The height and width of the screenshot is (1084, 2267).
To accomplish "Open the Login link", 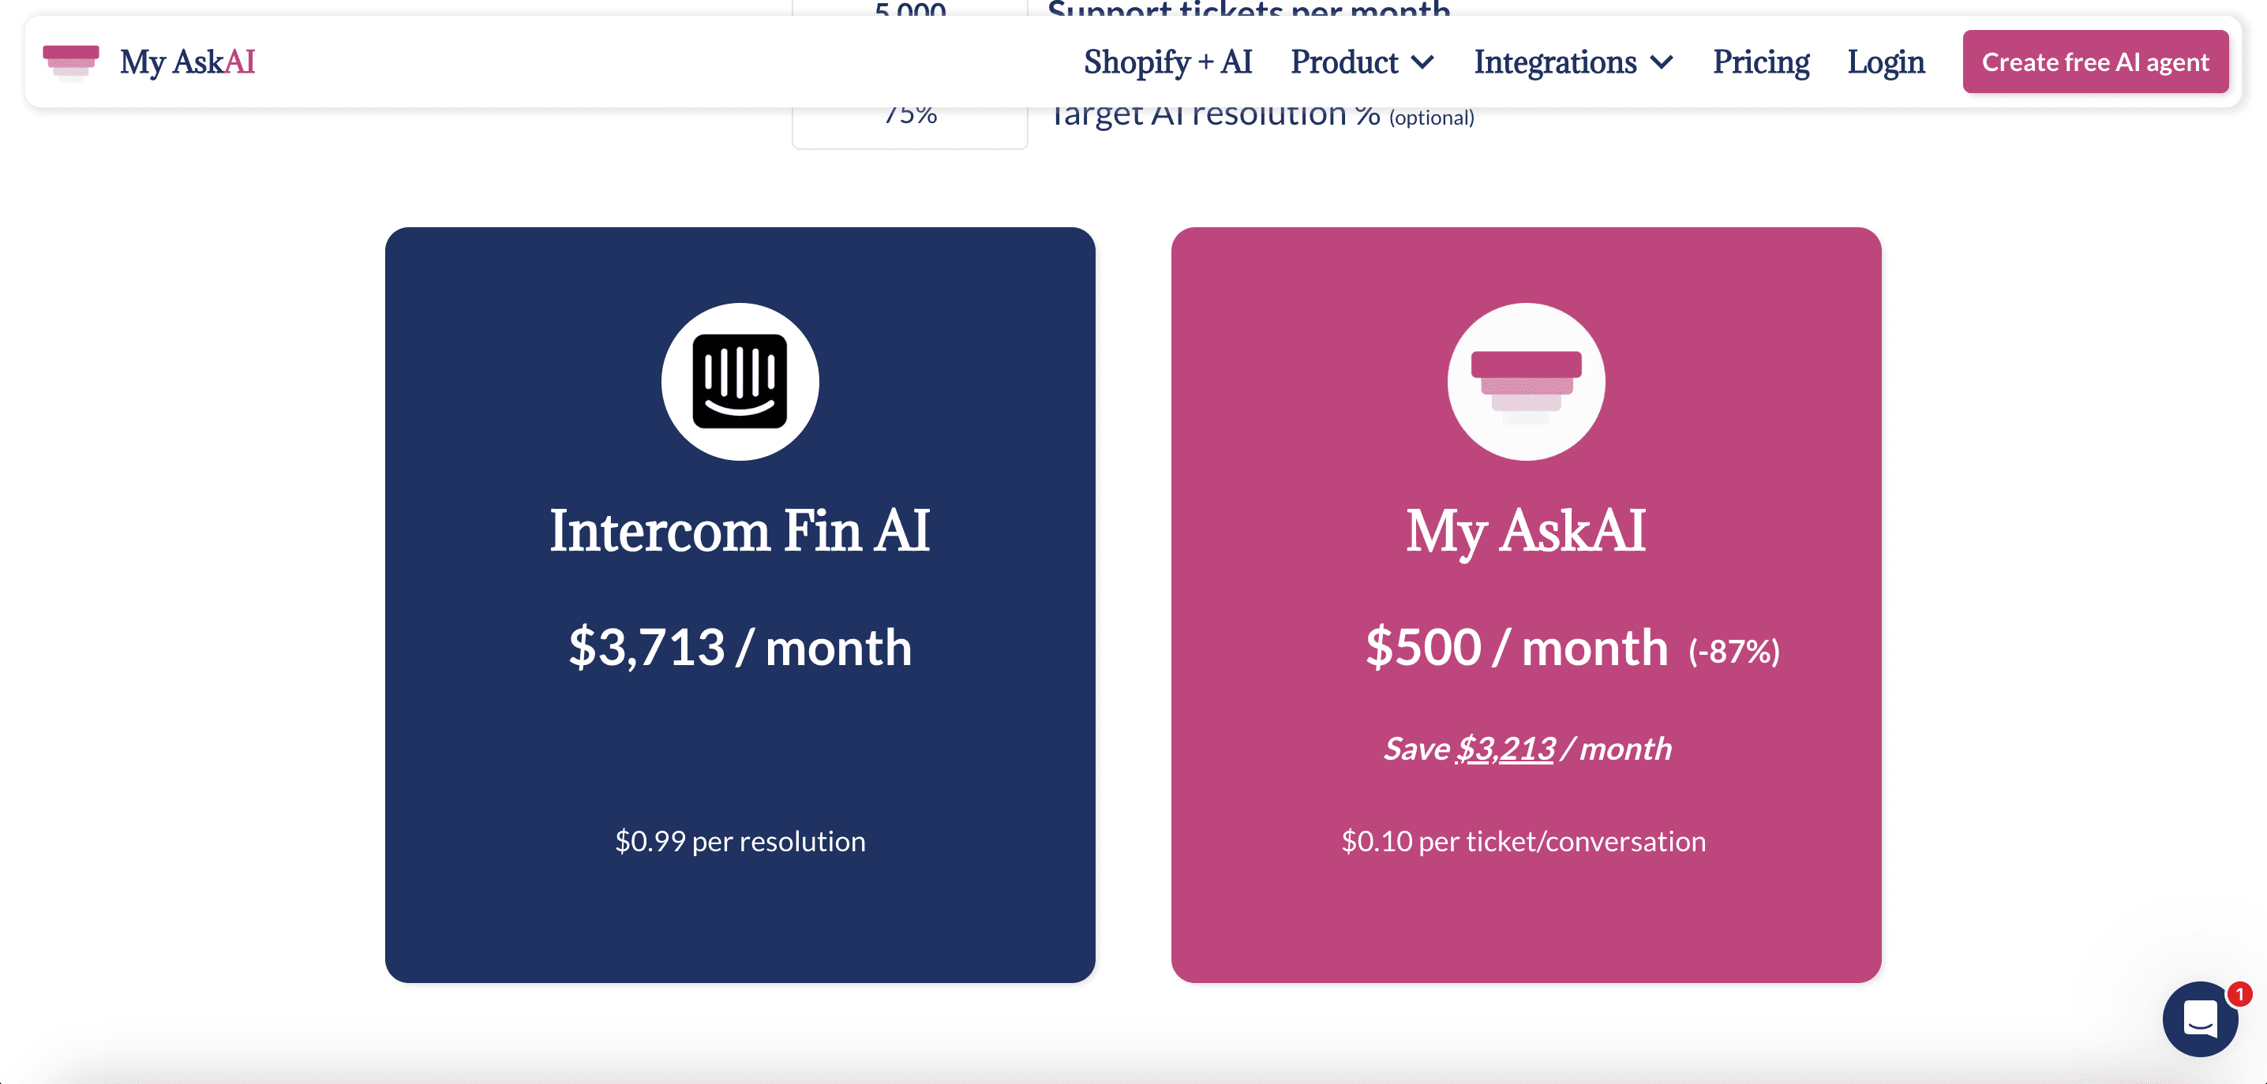I will (1885, 62).
